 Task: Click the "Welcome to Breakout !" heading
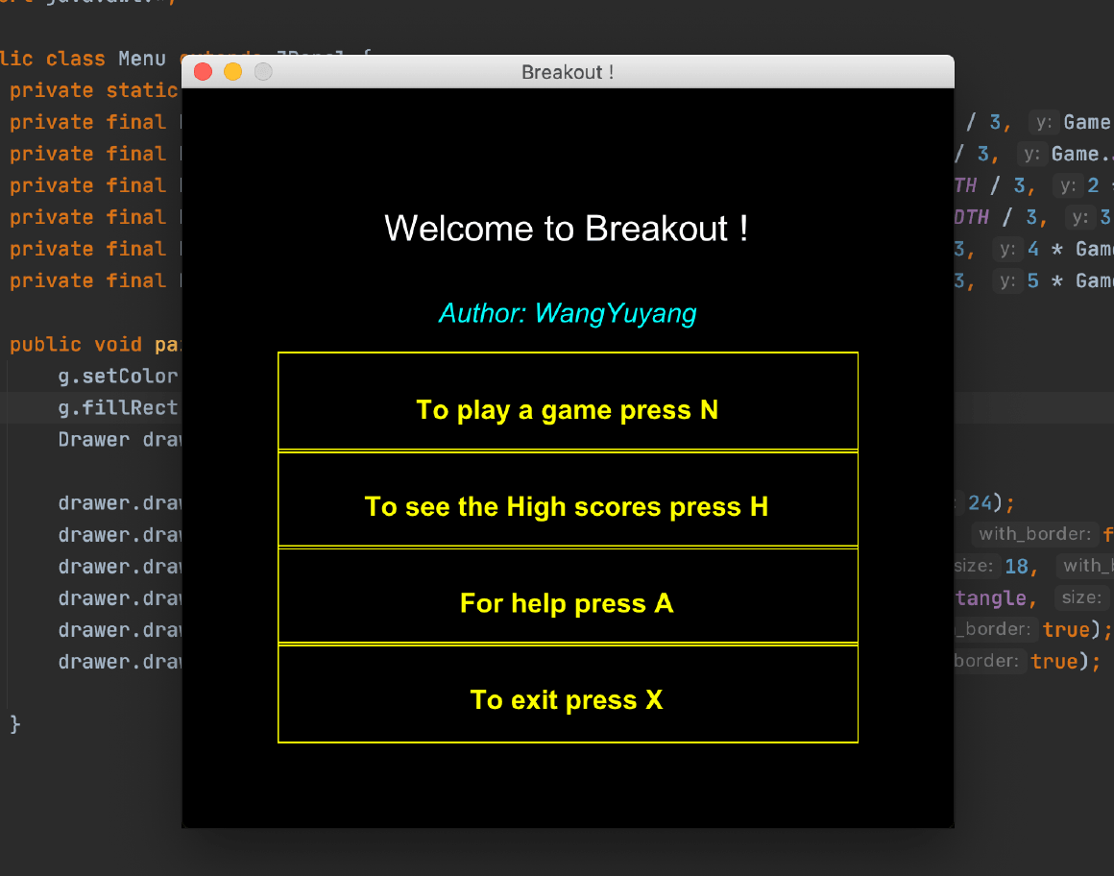coord(566,229)
